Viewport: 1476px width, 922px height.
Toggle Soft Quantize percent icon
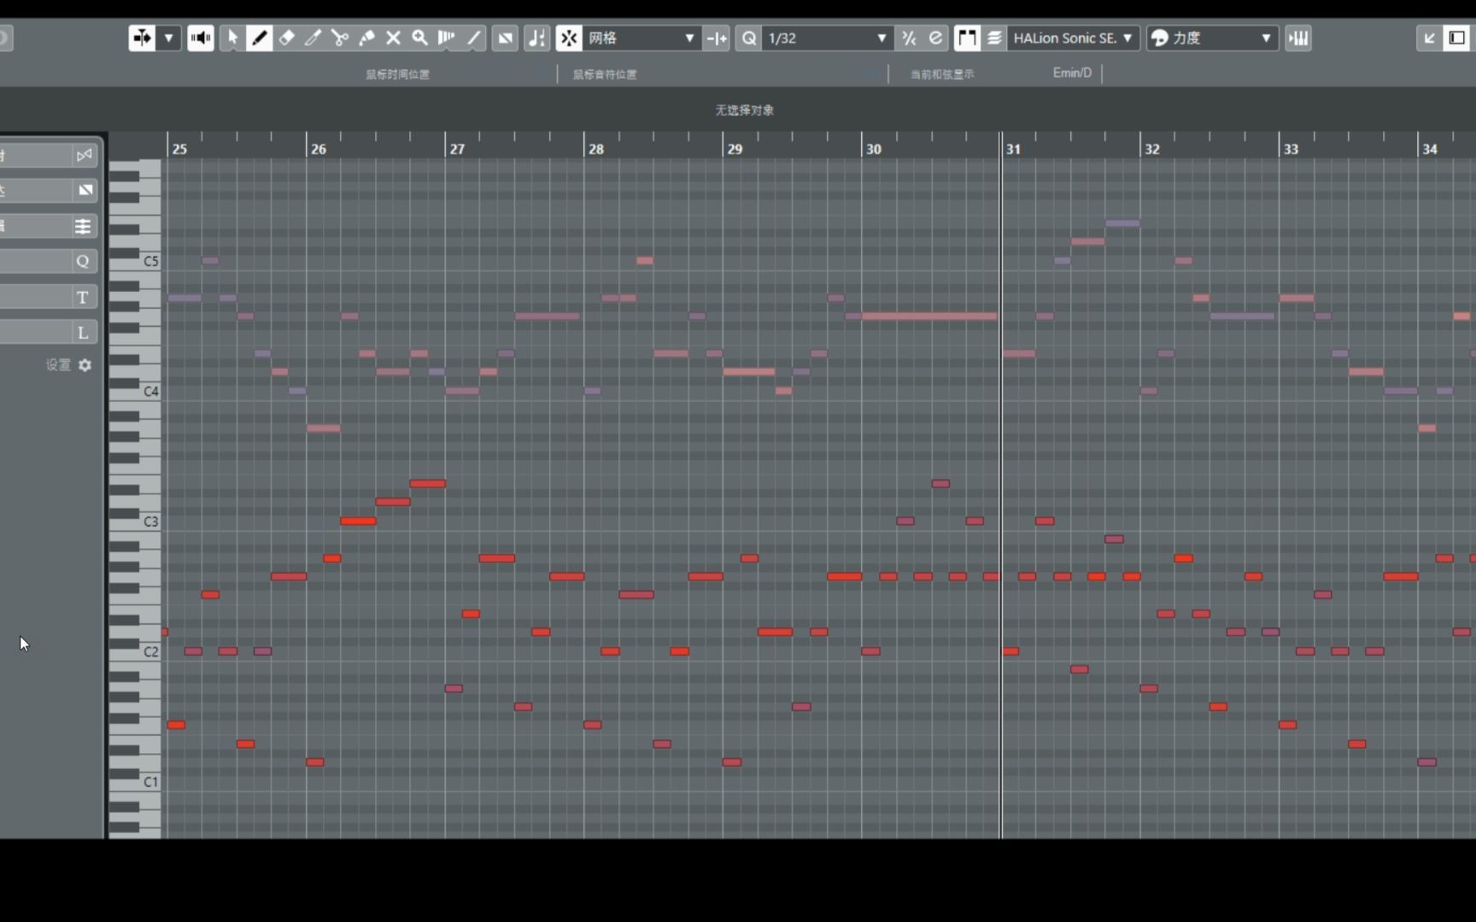[909, 38]
